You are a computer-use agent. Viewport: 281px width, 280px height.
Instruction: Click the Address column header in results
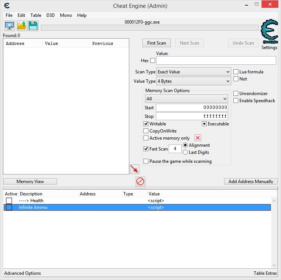(23, 43)
